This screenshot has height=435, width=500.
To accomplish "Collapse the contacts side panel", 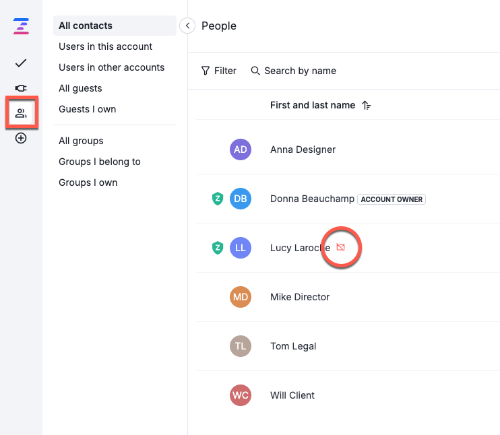I will [x=187, y=26].
